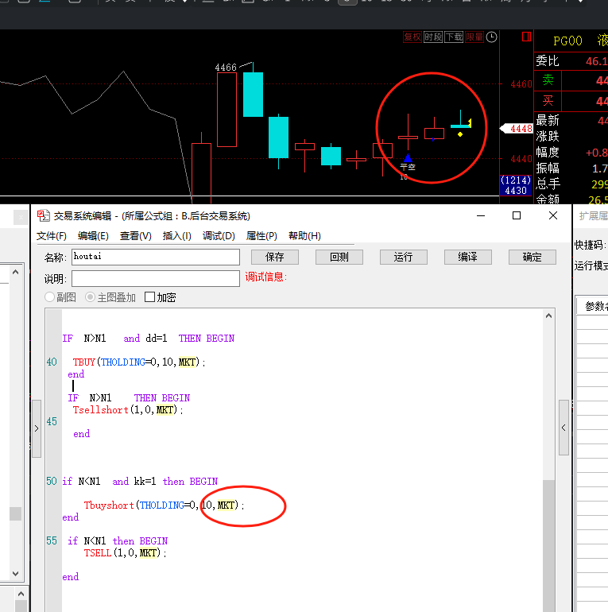The width and height of the screenshot is (608, 612).
Task: Click the 下载 download button on chart
Action: coord(454,37)
